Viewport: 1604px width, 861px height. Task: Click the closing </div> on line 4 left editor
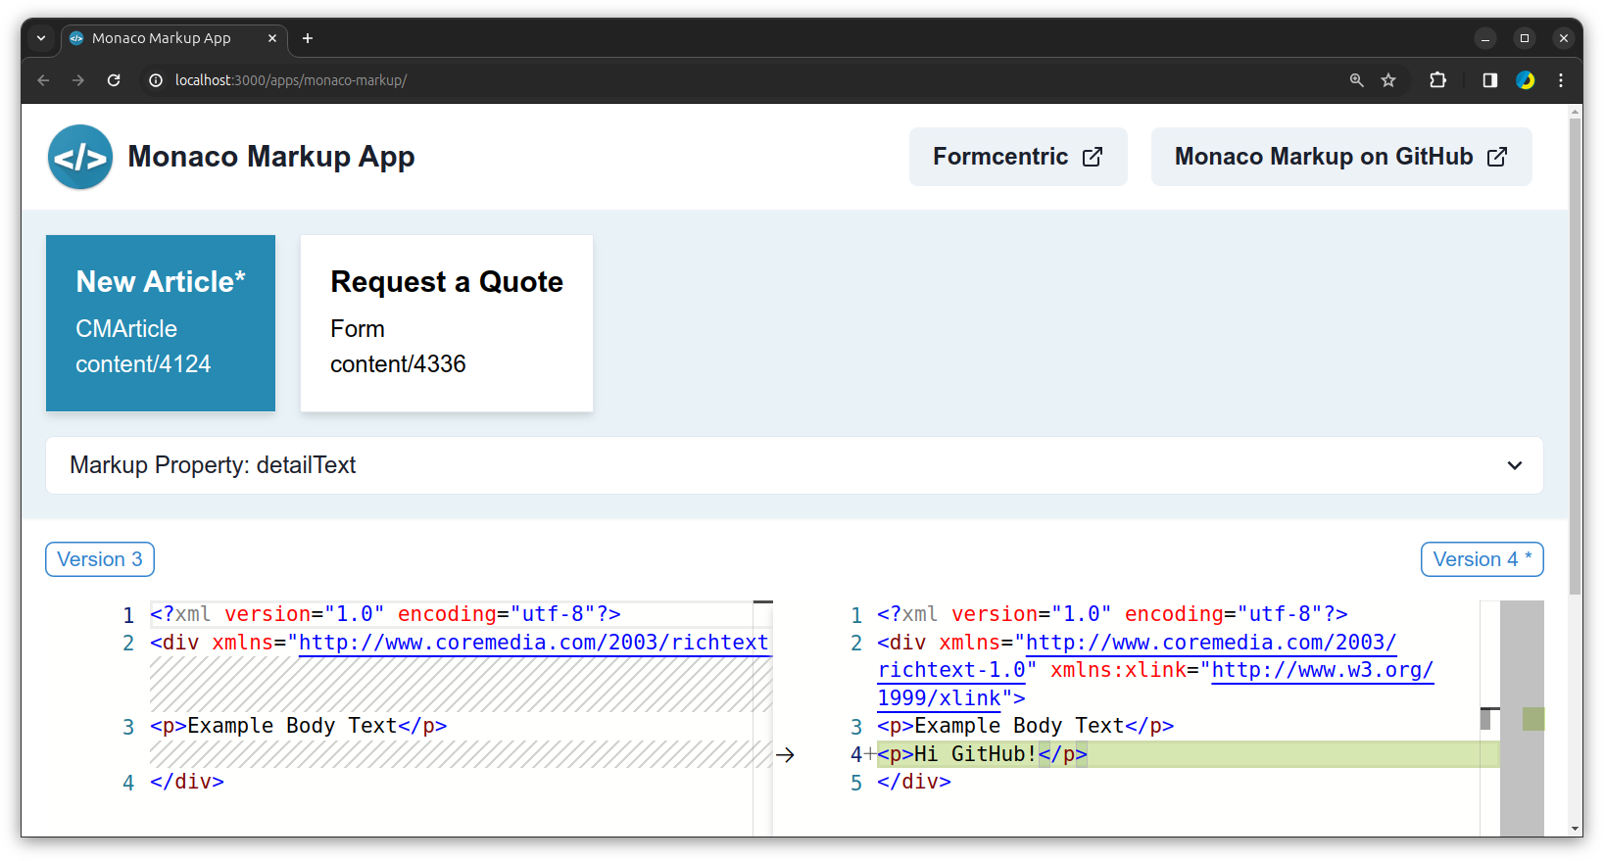[x=187, y=782]
